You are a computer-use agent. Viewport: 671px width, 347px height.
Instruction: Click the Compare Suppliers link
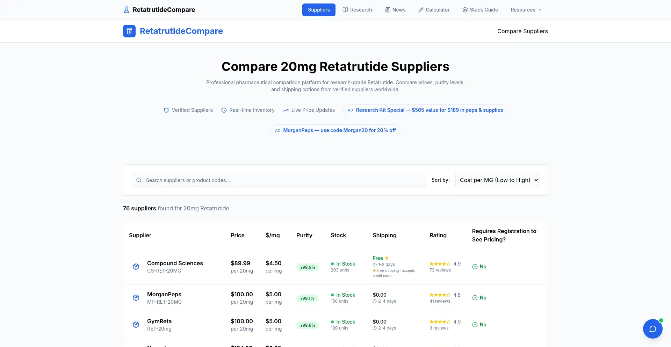(522, 31)
